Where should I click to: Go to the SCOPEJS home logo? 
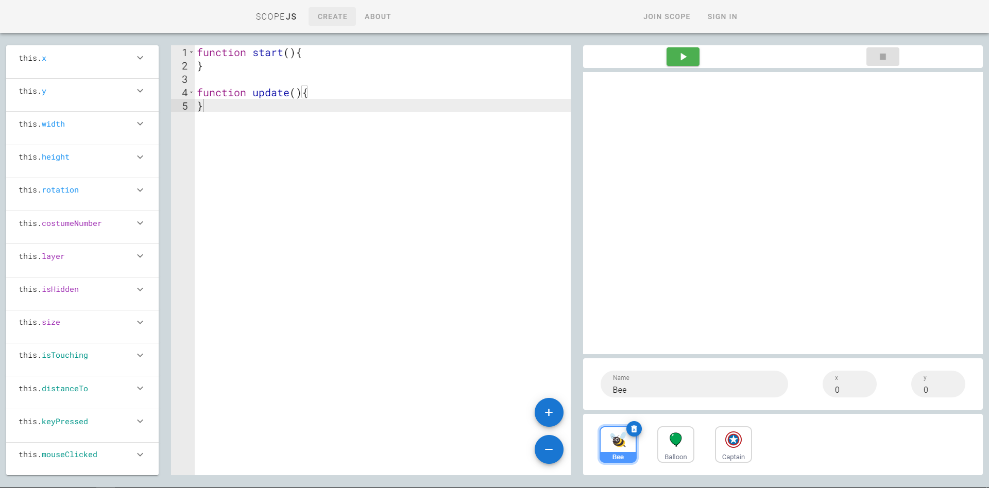(x=276, y=16)
